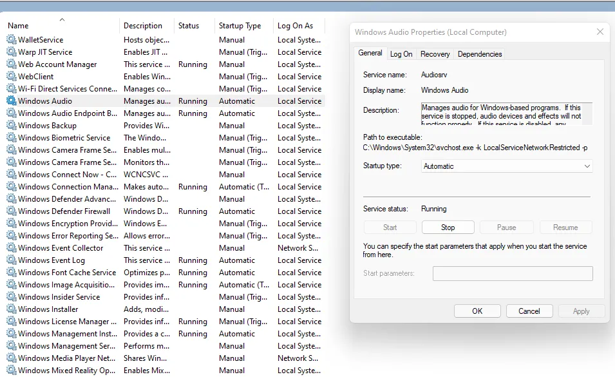The height and width of the screenshot is (377, 615).
Task: Click the grayed Start service button
Action: pyautogui.click(x=390, y=227)
